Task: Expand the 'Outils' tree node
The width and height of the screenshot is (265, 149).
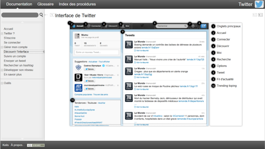Action: [x=2, y=83]
